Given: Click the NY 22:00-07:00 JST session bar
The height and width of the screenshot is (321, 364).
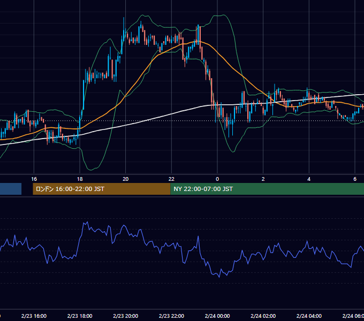Looking at the screenshot, I should 267,189.
